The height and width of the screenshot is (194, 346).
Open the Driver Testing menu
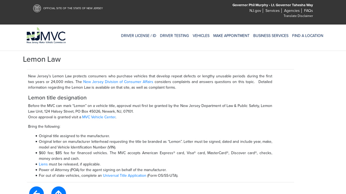point(174,36)
